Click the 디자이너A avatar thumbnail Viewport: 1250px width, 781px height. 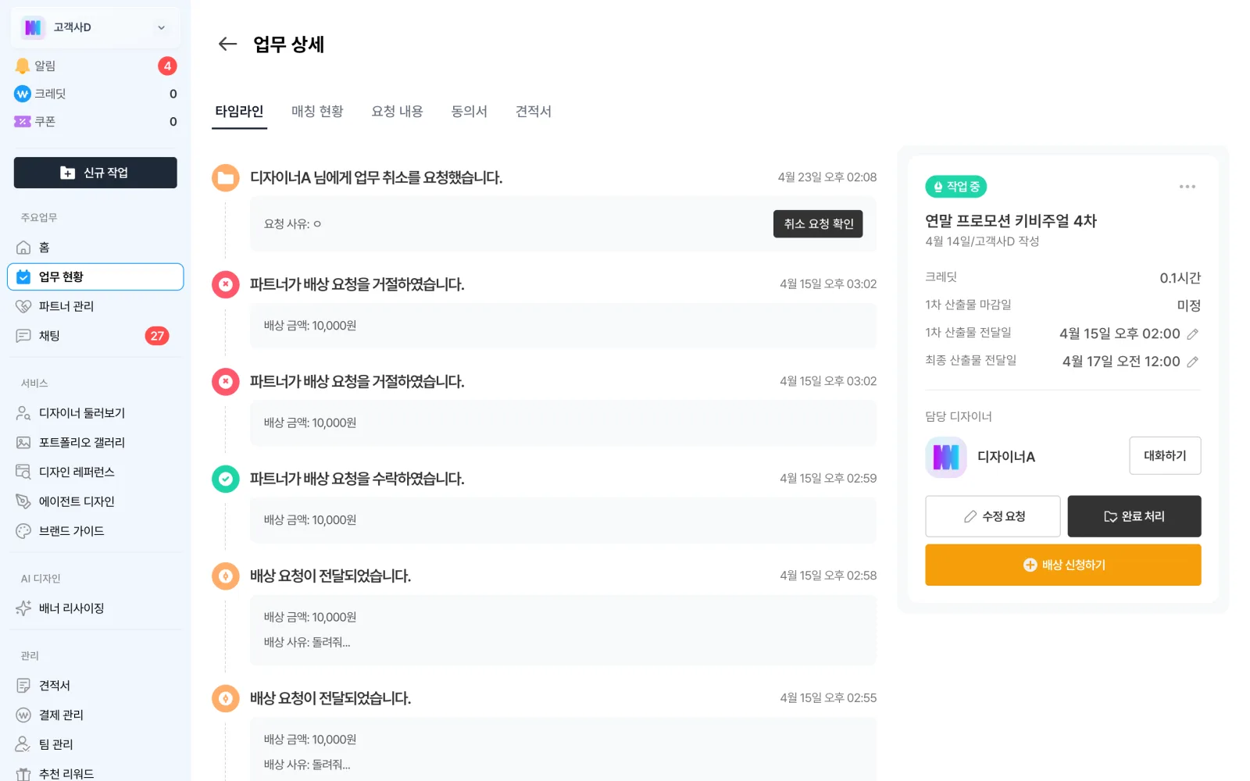pyautogui.click(x=946, y=457)
